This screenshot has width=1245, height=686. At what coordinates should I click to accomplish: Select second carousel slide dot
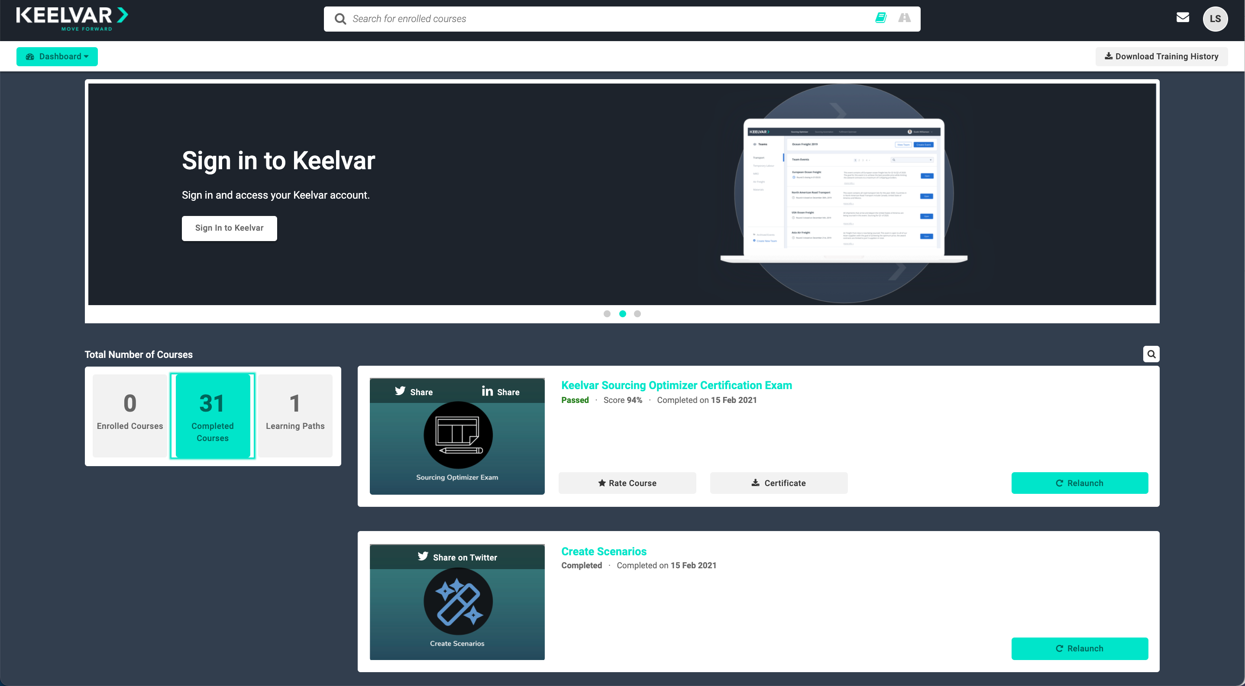pyautogui.click(x=623, y=314)
